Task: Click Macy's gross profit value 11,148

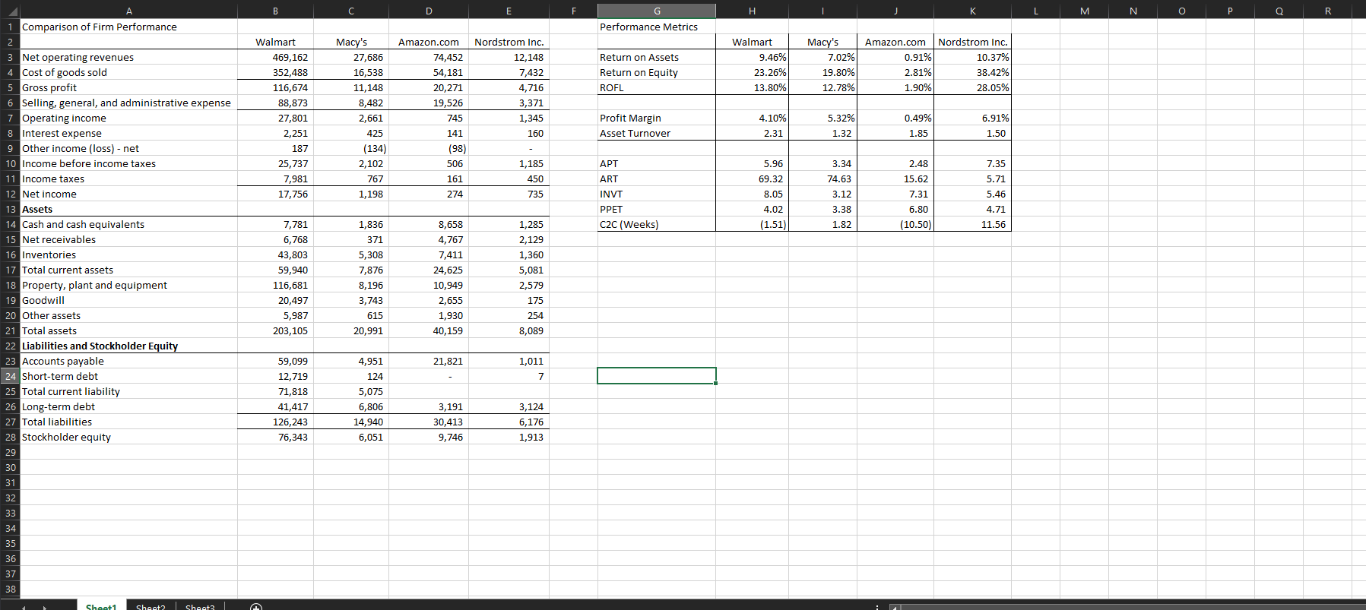Action: tap(351, 87)
